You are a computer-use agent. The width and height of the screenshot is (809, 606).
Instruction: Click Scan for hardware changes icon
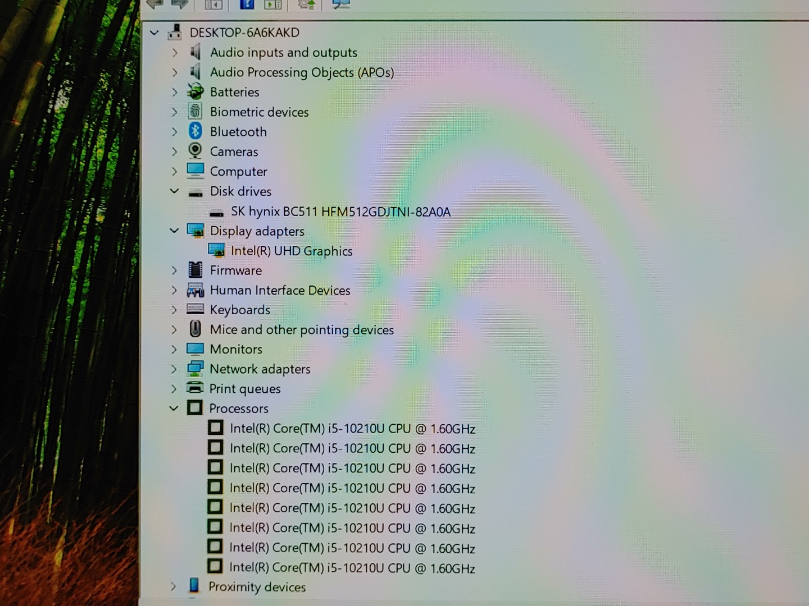(x=340, y=4)
